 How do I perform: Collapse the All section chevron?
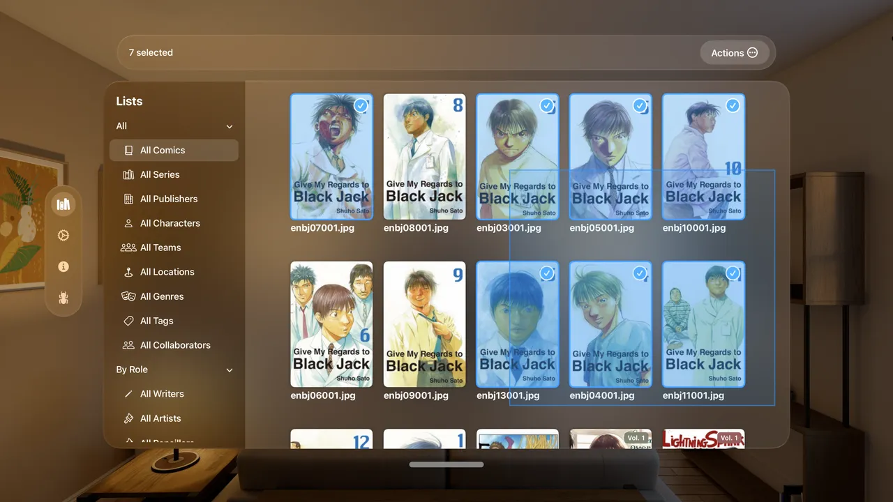tap(230, 126)
